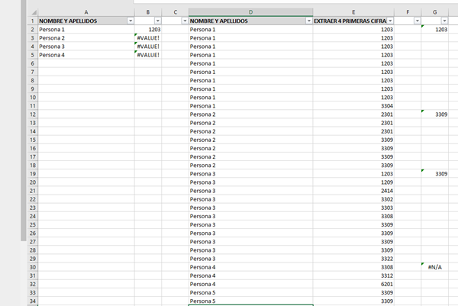The height and width of the screenshot is (306, 458).
Task: Select column C header
Action: [175, 12]
